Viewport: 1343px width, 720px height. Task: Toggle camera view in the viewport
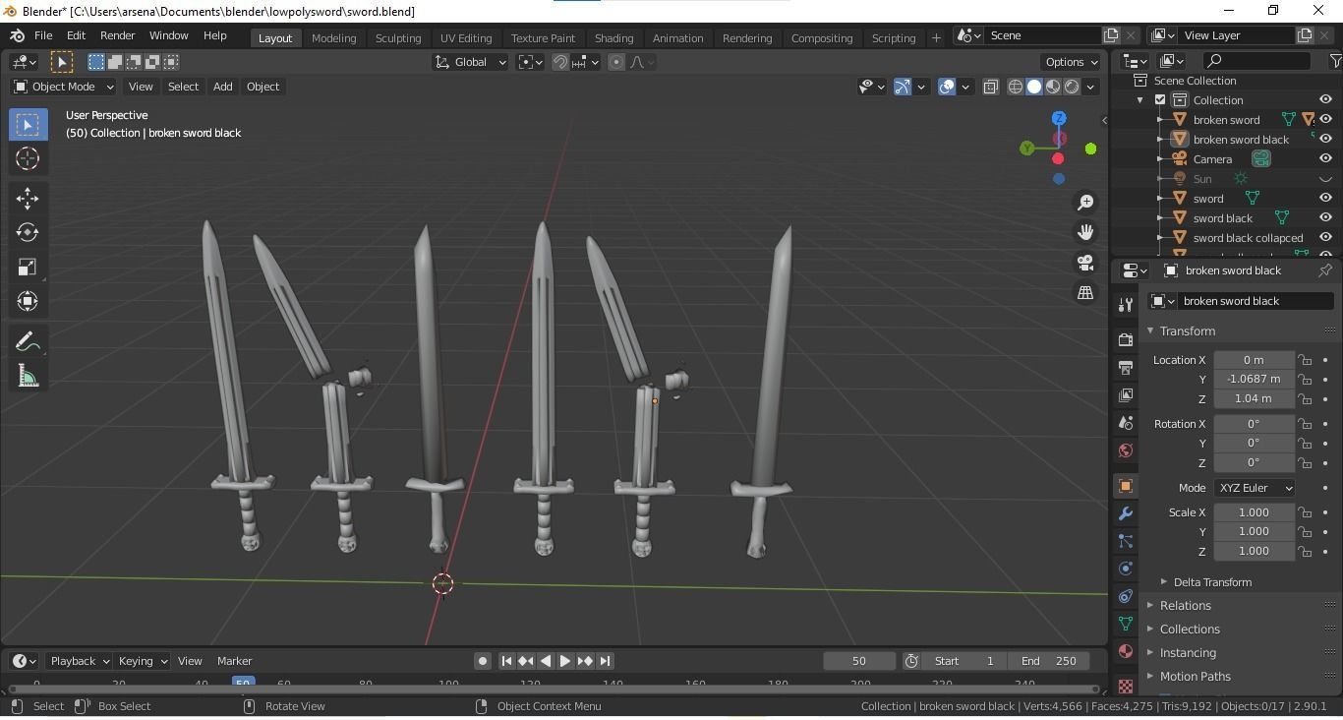1085,263
